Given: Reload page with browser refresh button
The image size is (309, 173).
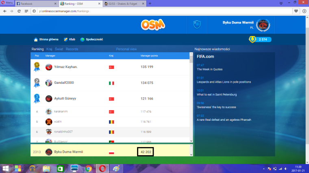Looking at the screenshot, I should click(x=19, y=11).
